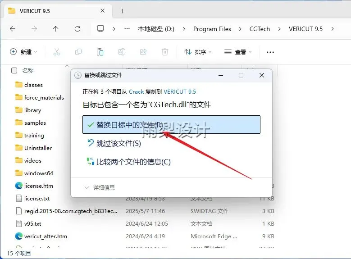Expand chevron after VERICUT 9.5 breadcrumb

pos(333,29)
